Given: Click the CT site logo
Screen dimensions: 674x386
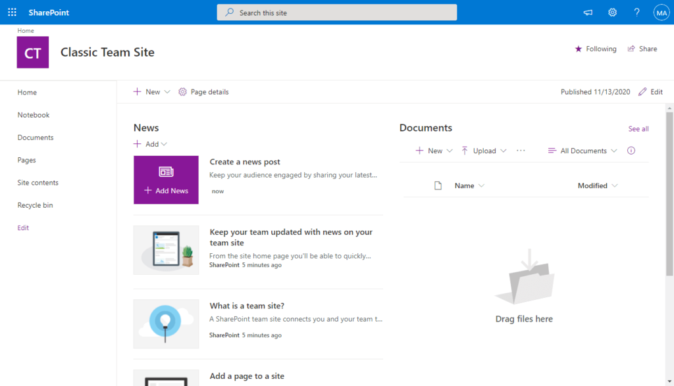Looking at the screenshot, I should coord(33,53).
